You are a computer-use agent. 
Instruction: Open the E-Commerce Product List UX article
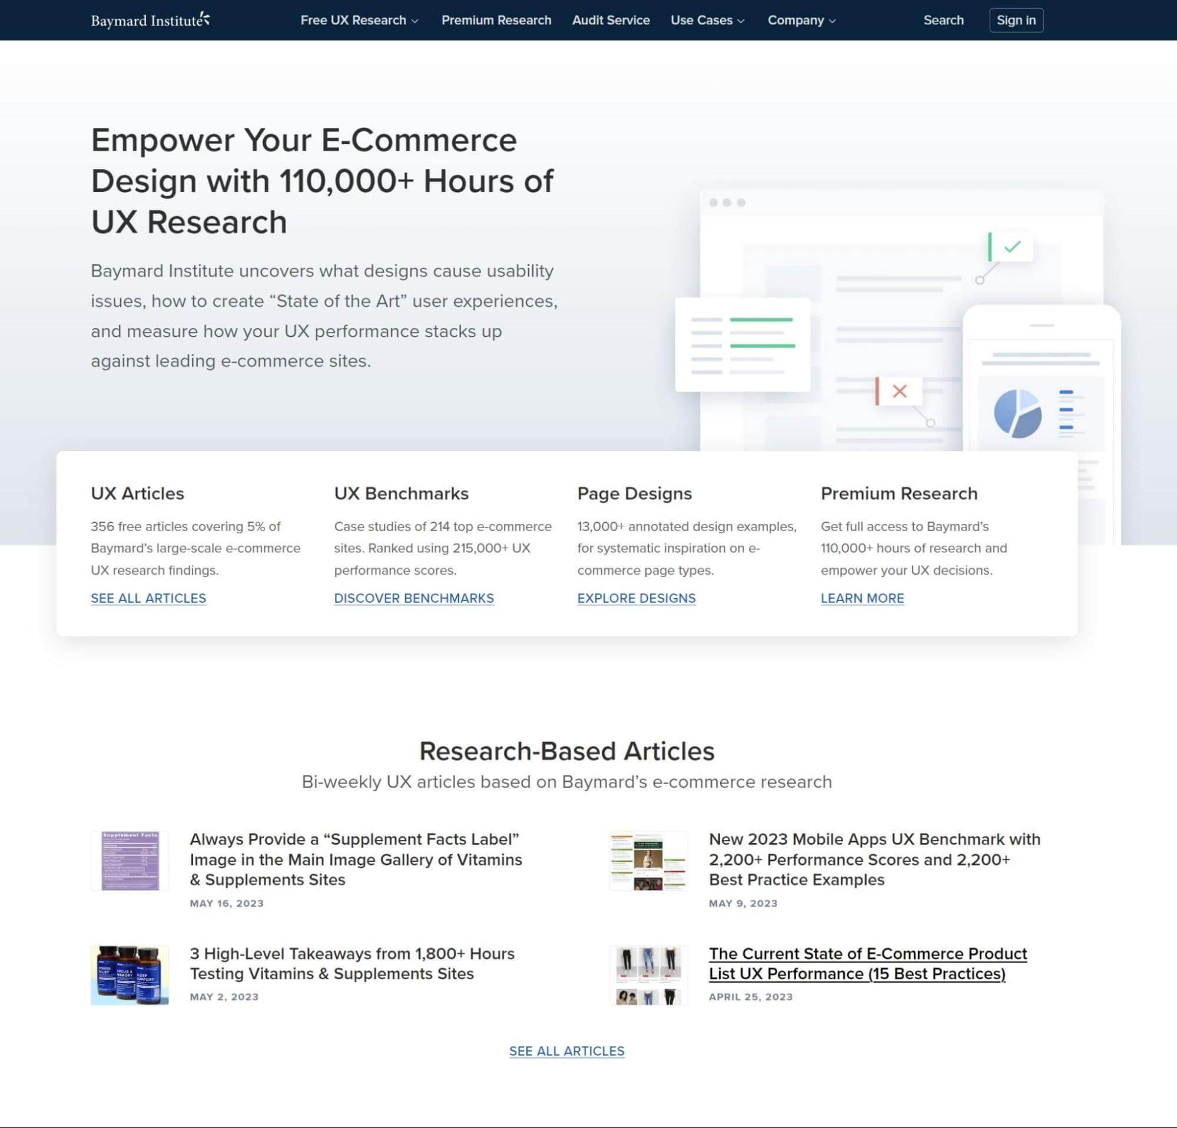coord(868,964)
